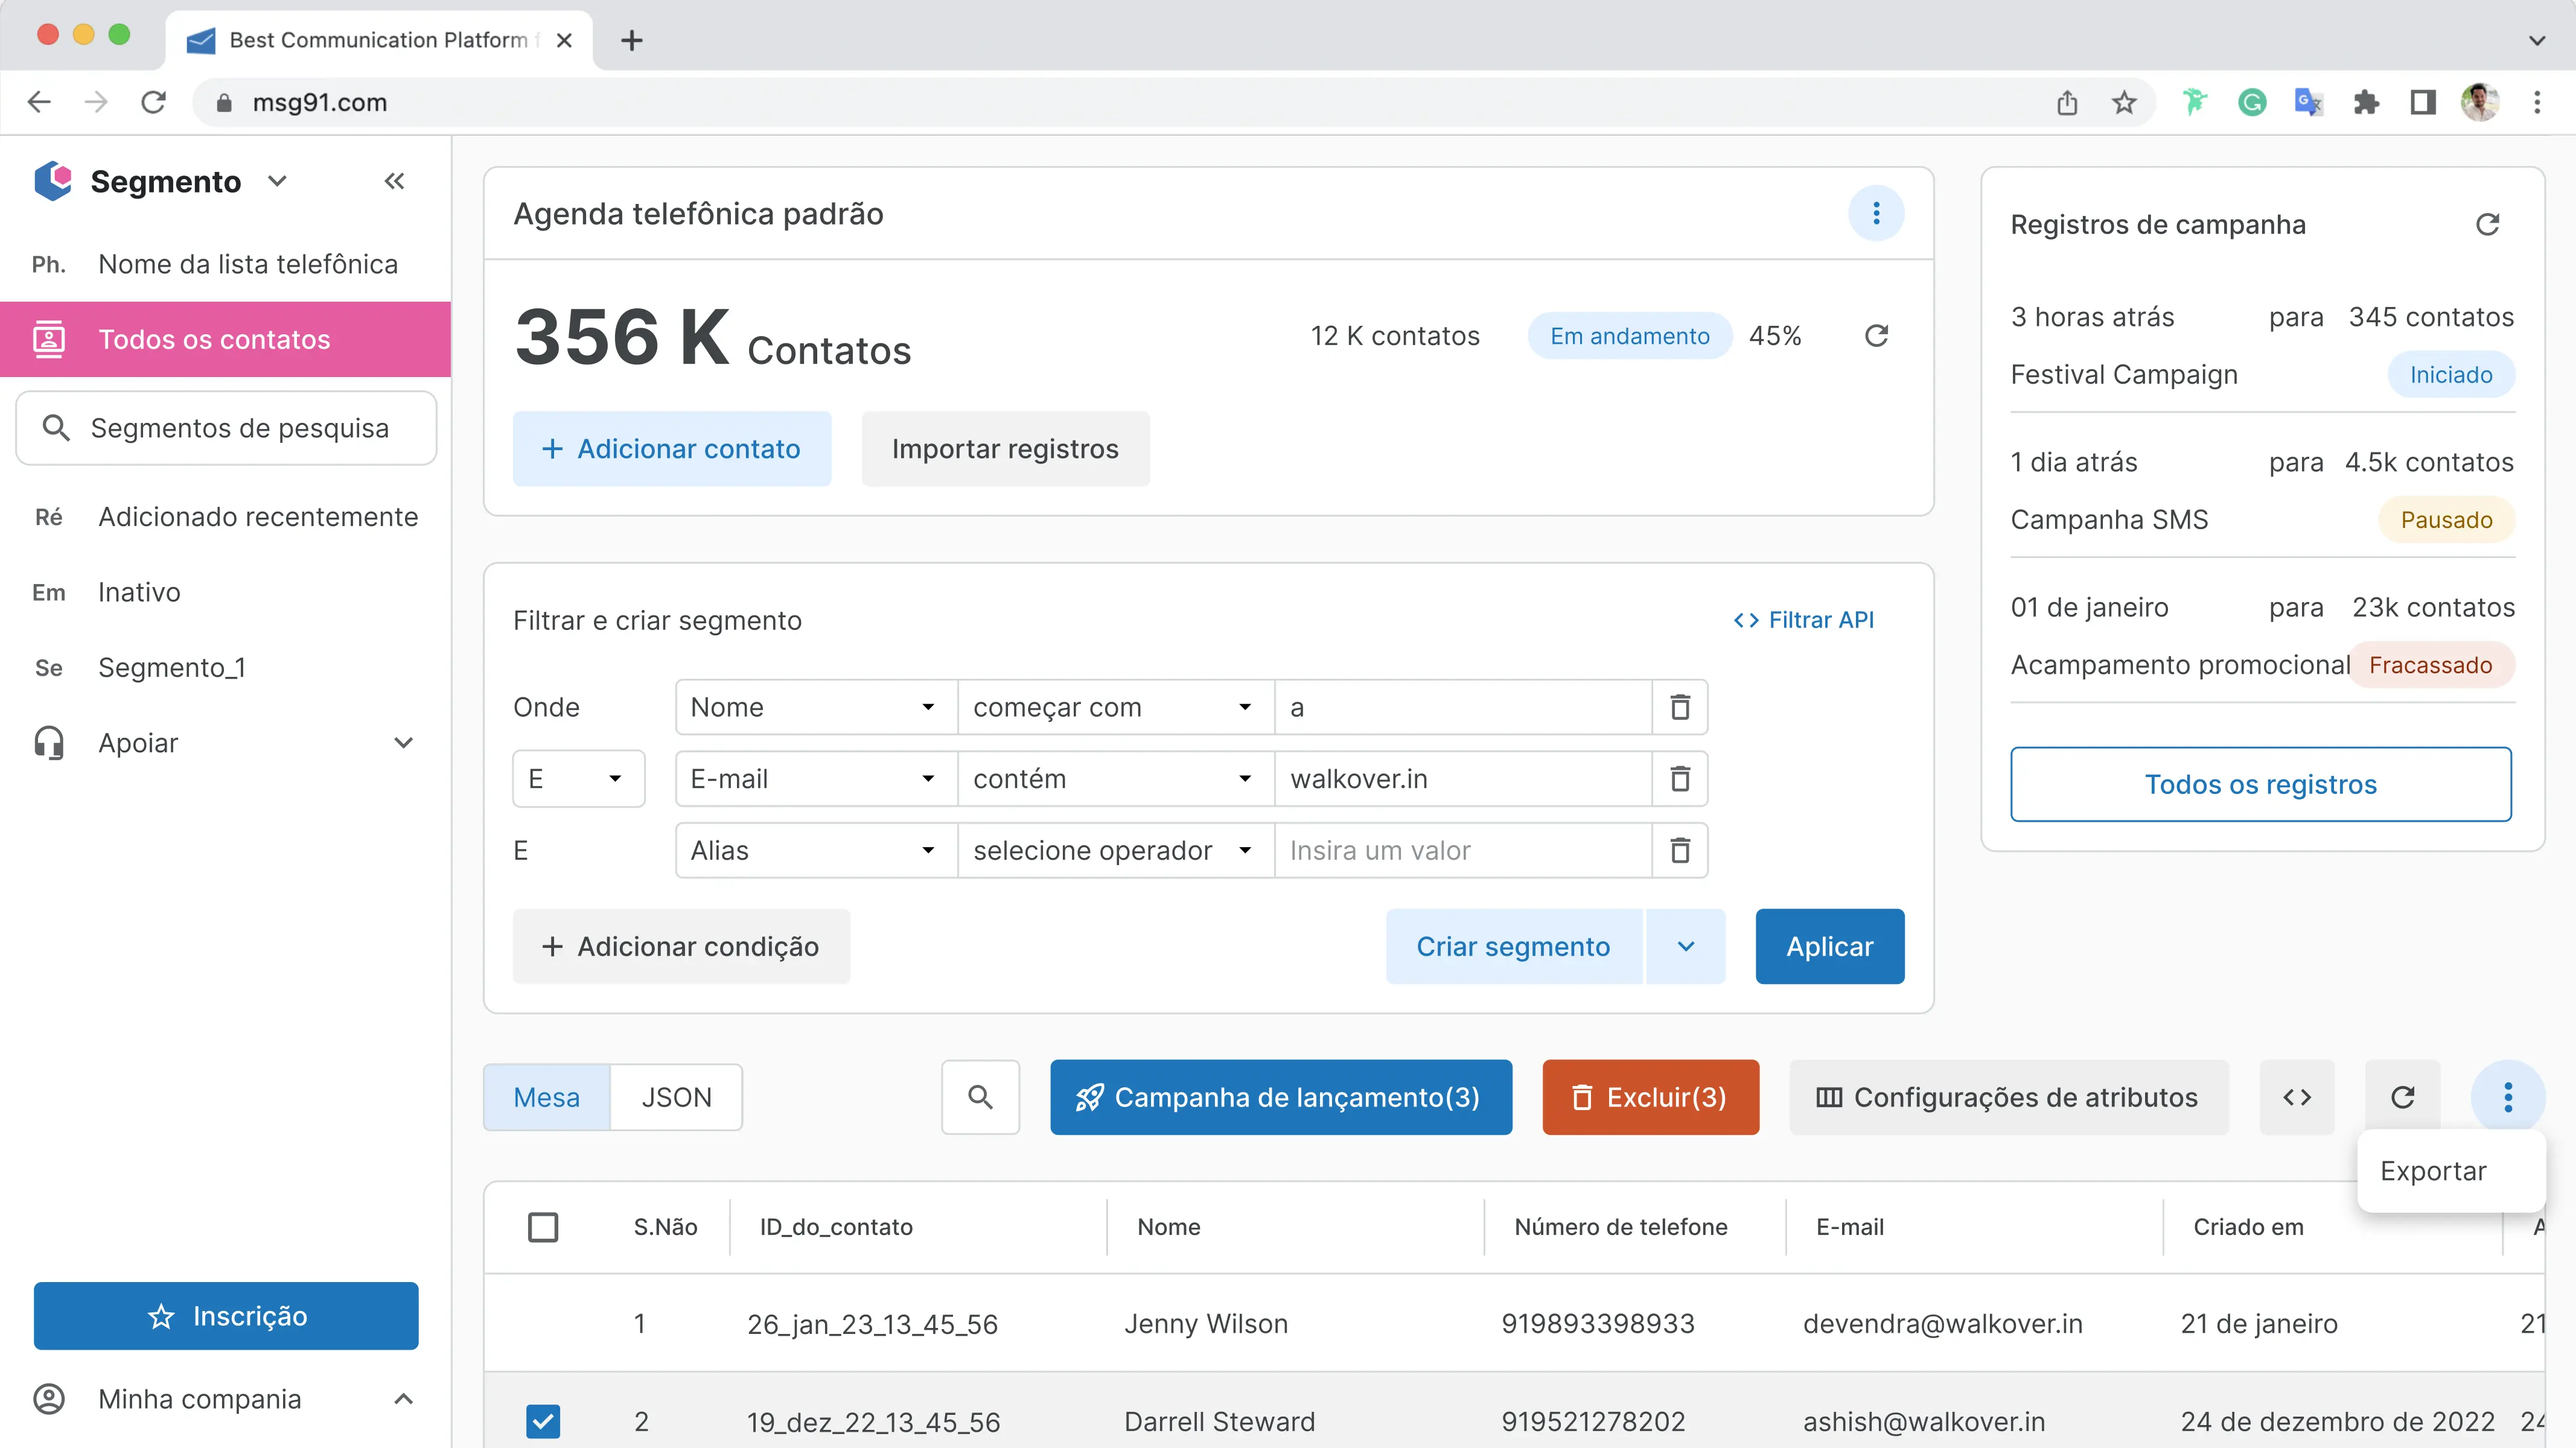Refresh Registros de campanha panel
The image size is (2576, 1448).
[2488, 224]
